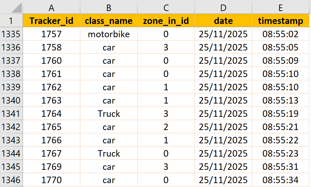Select column A header

[x=51, y=7]
